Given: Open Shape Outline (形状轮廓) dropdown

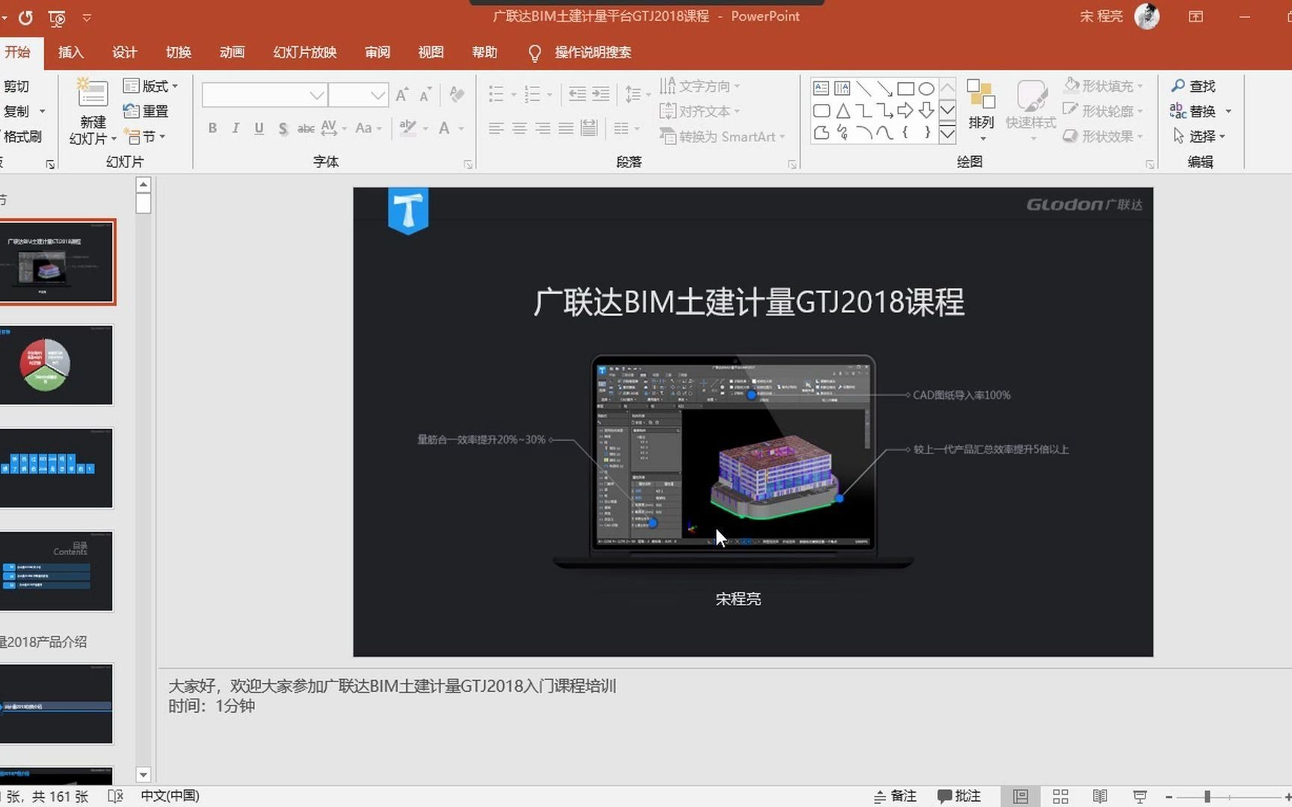Looking at the screenshot, I should pyautogui.click(x=1104, y=111).
